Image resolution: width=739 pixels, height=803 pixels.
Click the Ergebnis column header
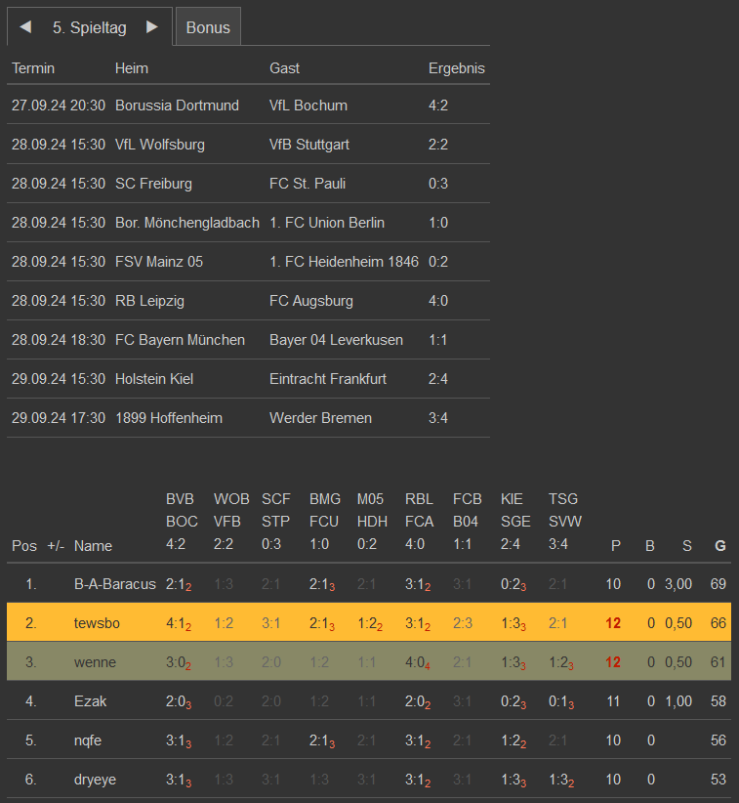coord(456,68)
